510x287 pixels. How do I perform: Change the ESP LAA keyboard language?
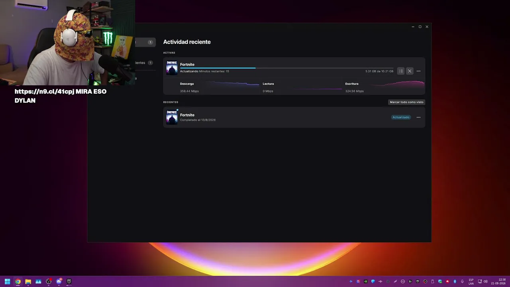coord(471,281)
